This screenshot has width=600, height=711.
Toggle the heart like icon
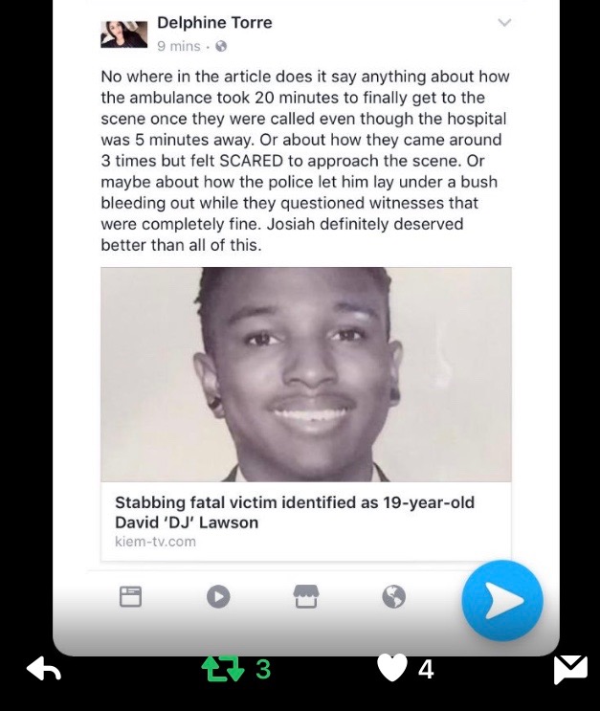point(392,669)
